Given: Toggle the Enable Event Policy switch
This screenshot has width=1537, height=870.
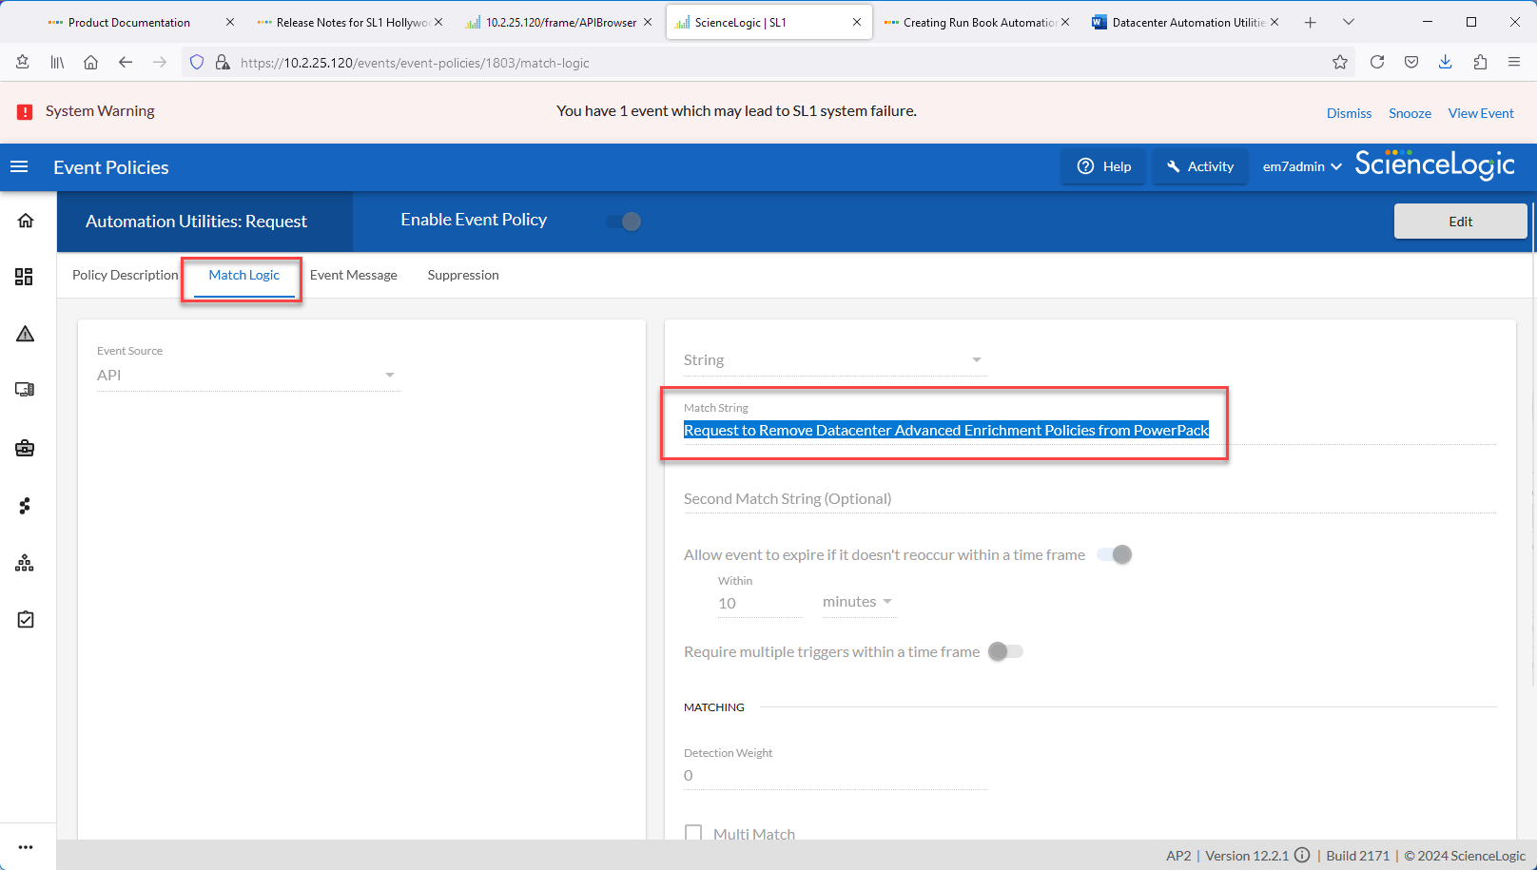Looking at the screenshot, I should point(625,222).
